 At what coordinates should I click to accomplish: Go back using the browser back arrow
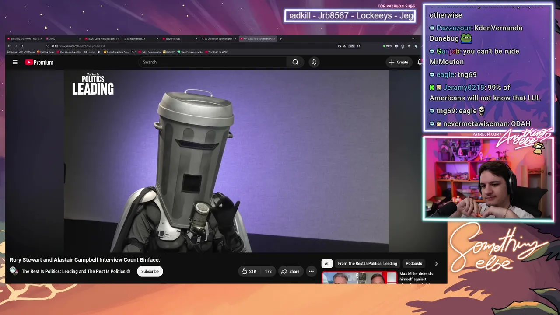pos(9,46)
